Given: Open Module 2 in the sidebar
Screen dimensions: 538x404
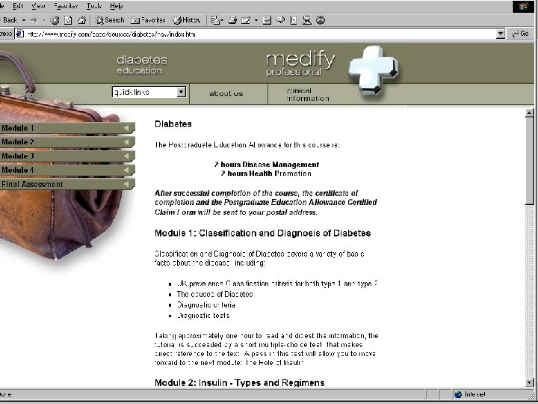Looking at the screenshot, I should coord(67,142).
